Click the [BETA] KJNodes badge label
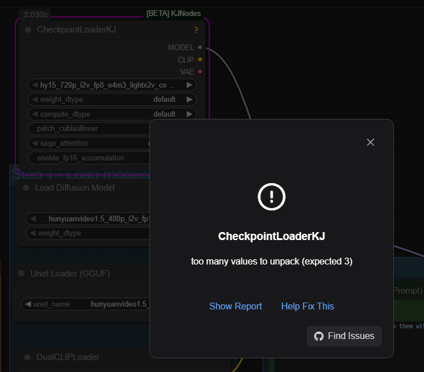 tap(173, 14)
